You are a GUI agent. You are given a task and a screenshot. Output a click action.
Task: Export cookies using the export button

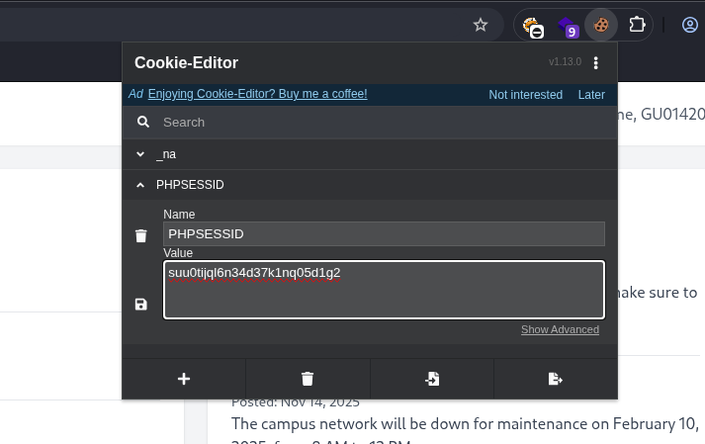(556, 379)
